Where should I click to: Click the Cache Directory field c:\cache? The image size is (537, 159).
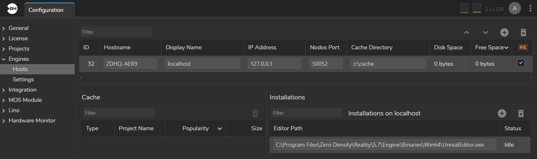(x=388, y=64)
